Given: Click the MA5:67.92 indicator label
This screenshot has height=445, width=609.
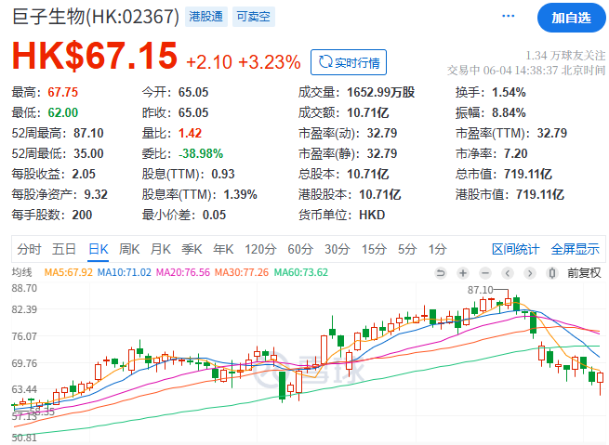Looking at the screenshot, I should [x=69, y=272].
